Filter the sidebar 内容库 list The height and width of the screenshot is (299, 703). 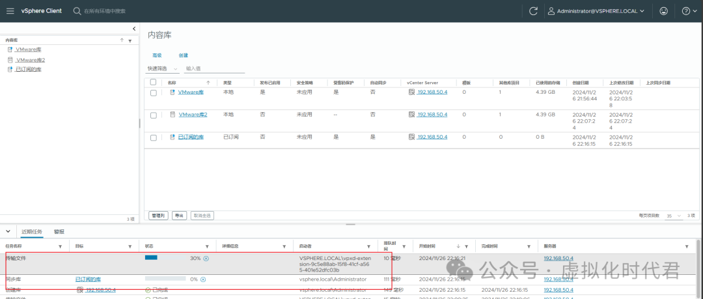pyautogui.click(x=130, y=41)
